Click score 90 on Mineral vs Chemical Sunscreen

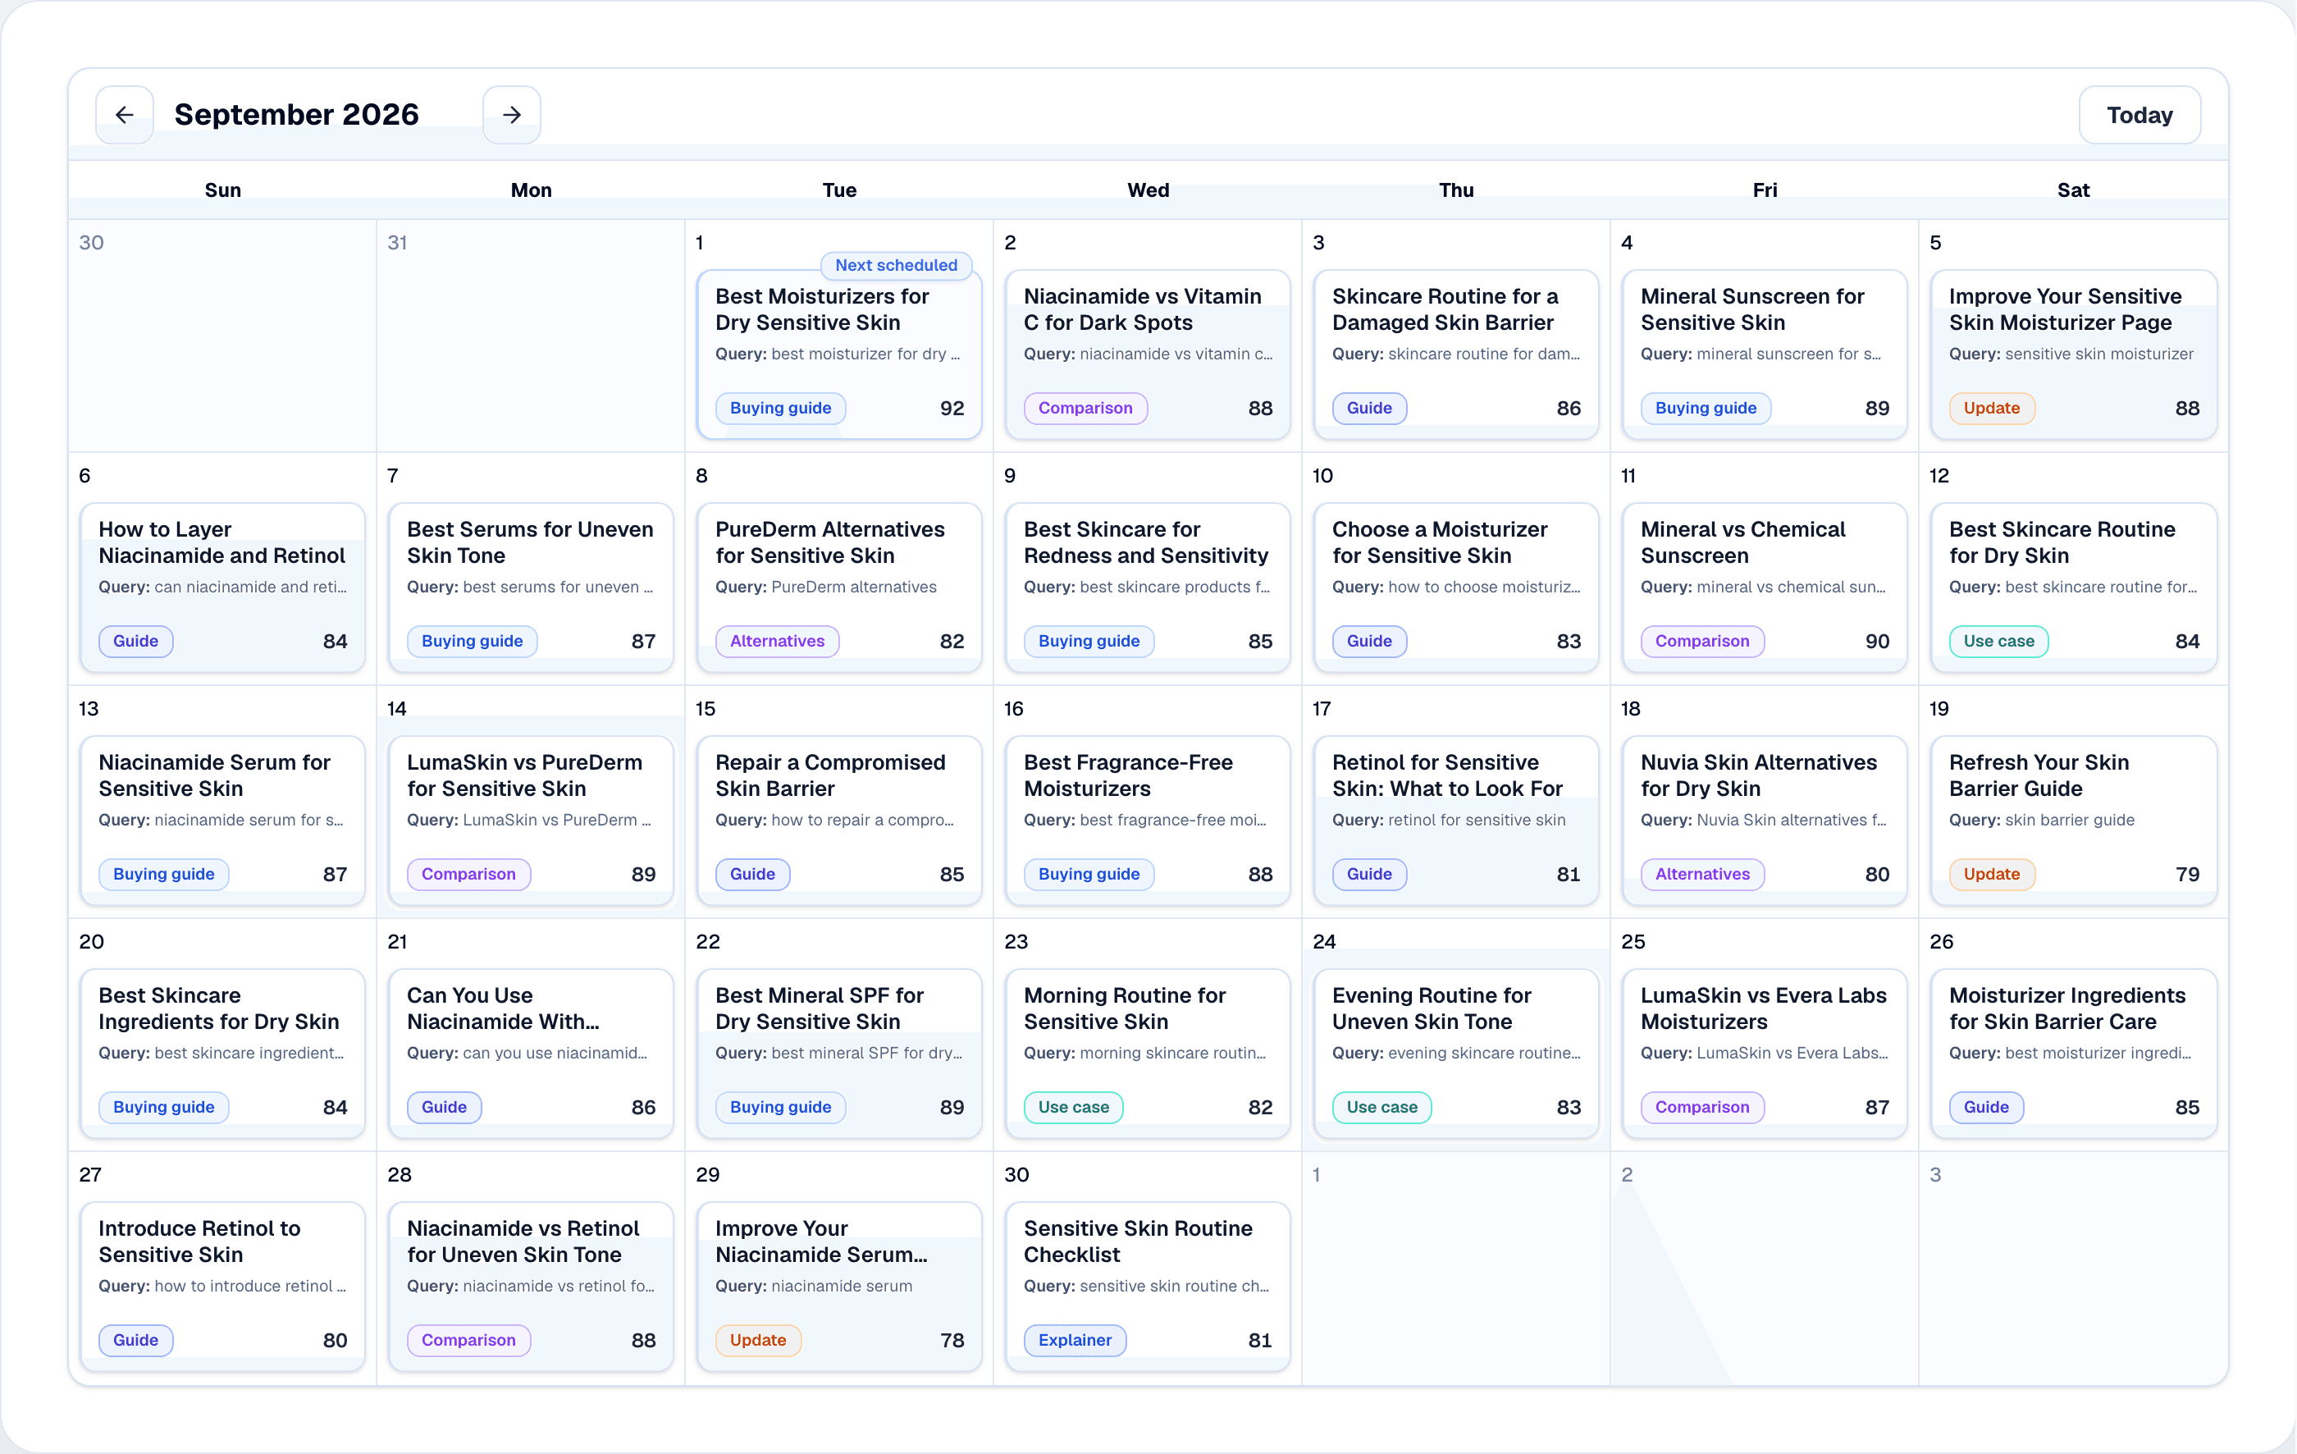(1877, 641)
